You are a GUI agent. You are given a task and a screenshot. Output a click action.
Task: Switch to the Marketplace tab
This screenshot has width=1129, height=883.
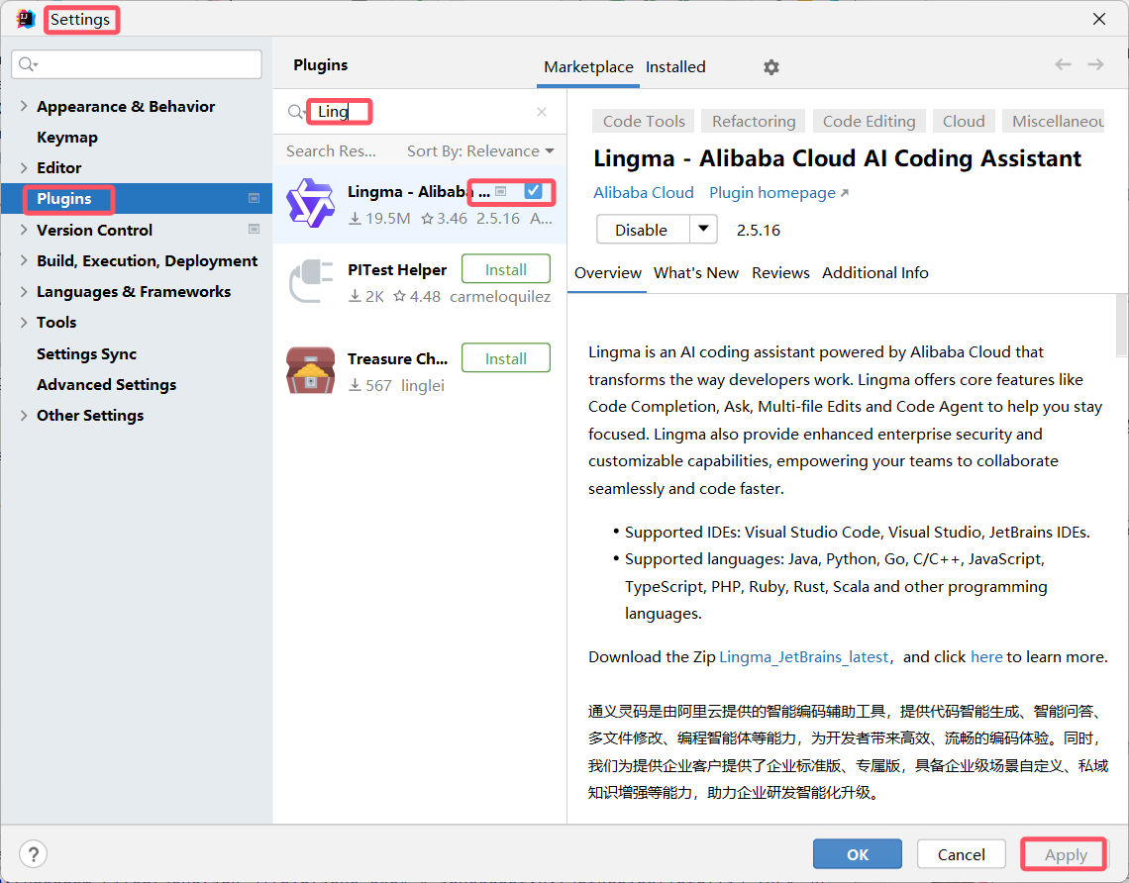click(x=588, y=67)
